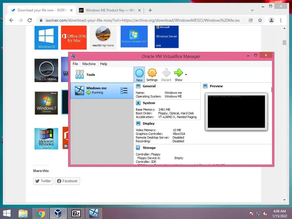Click the System section header
Screen dimensions: 292x219
click(149, 103)
